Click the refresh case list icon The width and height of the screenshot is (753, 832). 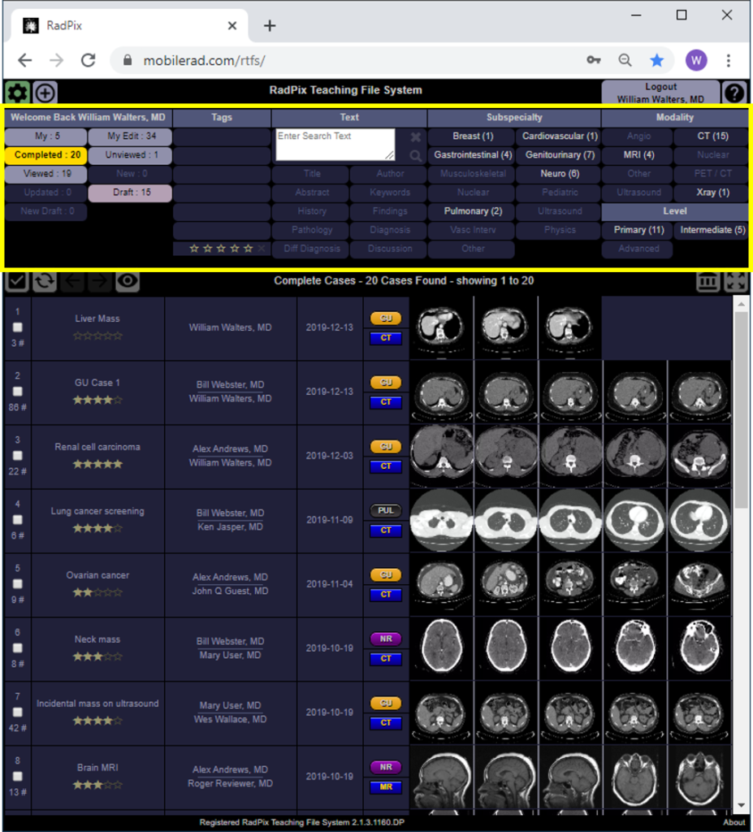[45, 281]
